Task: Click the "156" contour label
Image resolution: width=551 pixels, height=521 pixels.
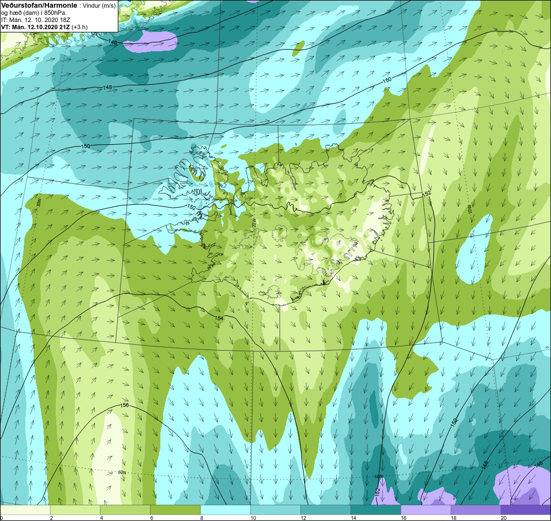Action: coord(125,405)
